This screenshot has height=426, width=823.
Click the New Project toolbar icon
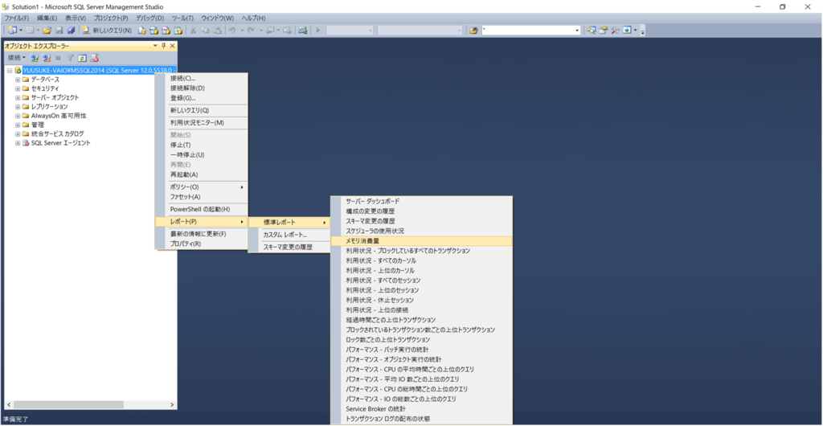point(12,31)
